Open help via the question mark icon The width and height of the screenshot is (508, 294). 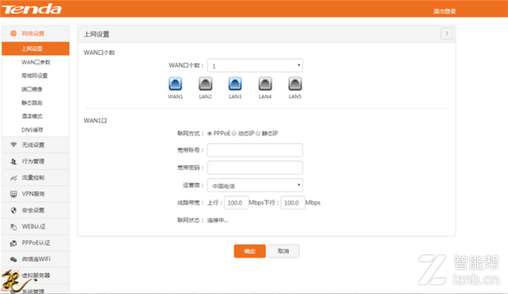click(x=447, y=34)
